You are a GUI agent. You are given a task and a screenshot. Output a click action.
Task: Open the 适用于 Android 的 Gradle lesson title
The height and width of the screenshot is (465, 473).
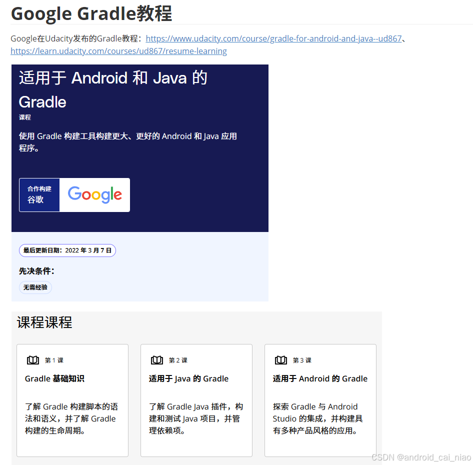[x=320, y=378]
